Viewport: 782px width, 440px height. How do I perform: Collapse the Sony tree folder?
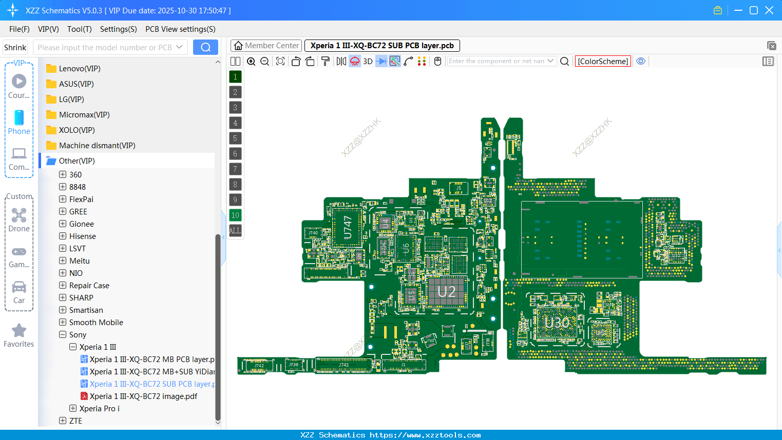tap(63, 334)
